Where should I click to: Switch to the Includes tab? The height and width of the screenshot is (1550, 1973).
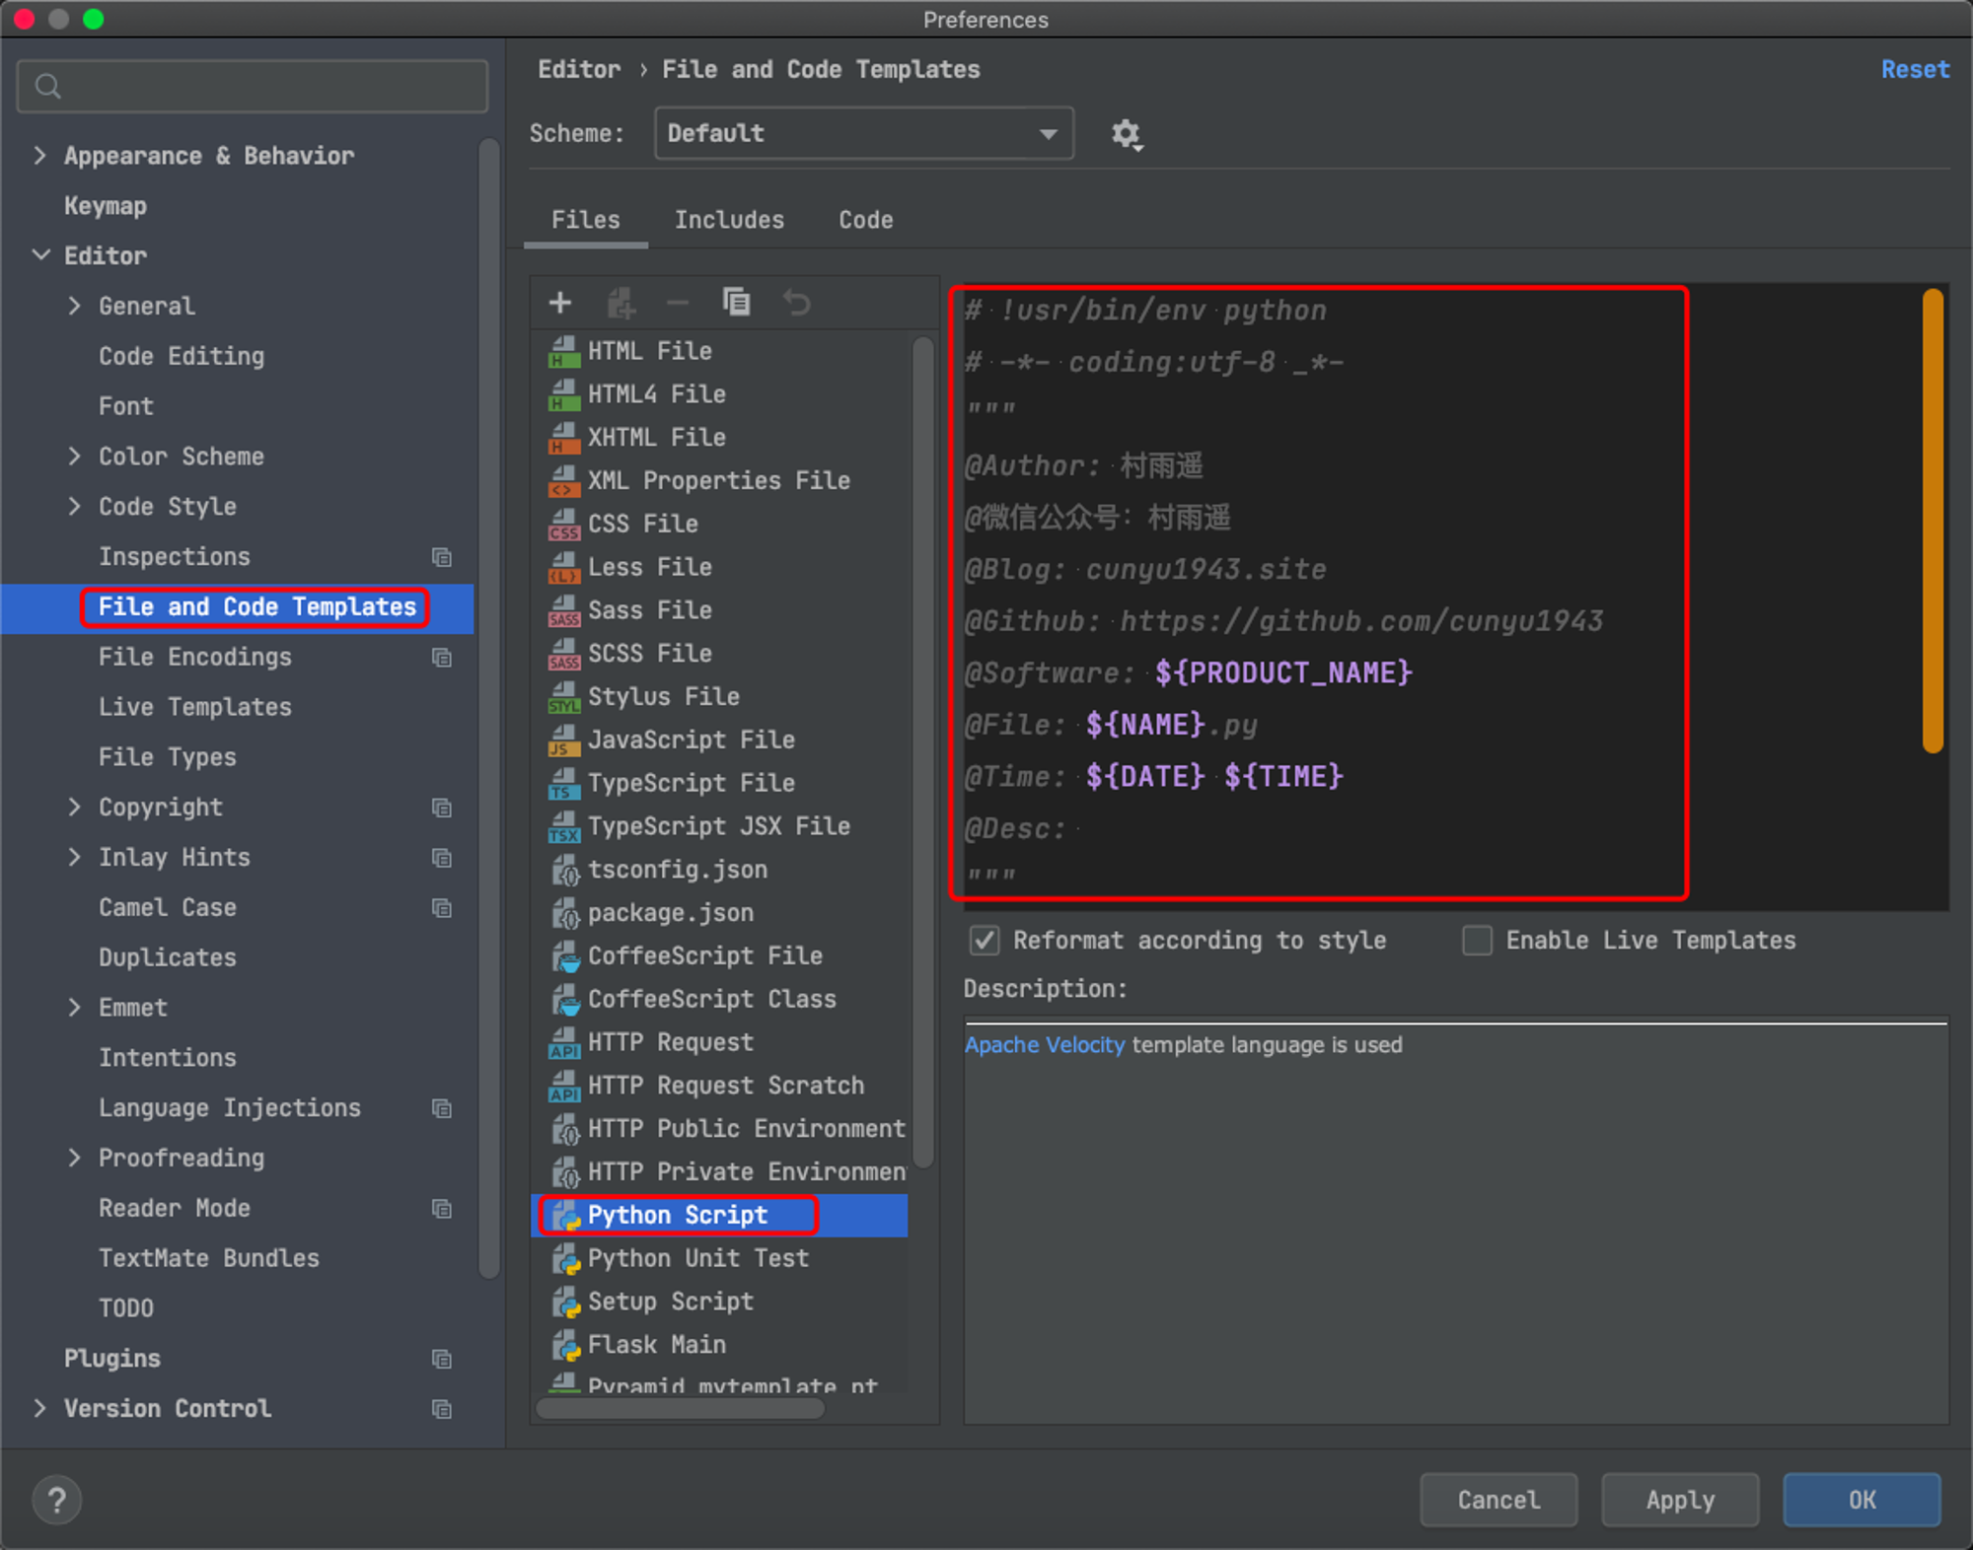pos(729,220)
